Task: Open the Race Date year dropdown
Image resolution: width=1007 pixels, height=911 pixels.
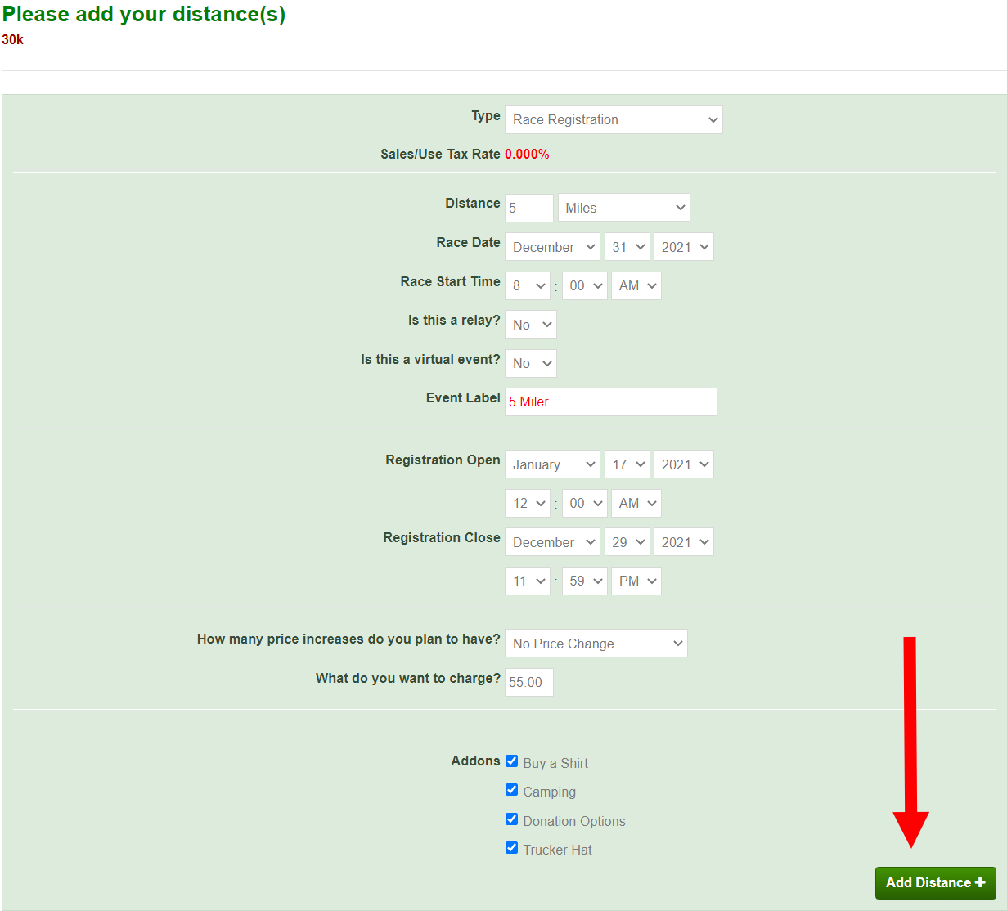Action: (x=683, y=247)
